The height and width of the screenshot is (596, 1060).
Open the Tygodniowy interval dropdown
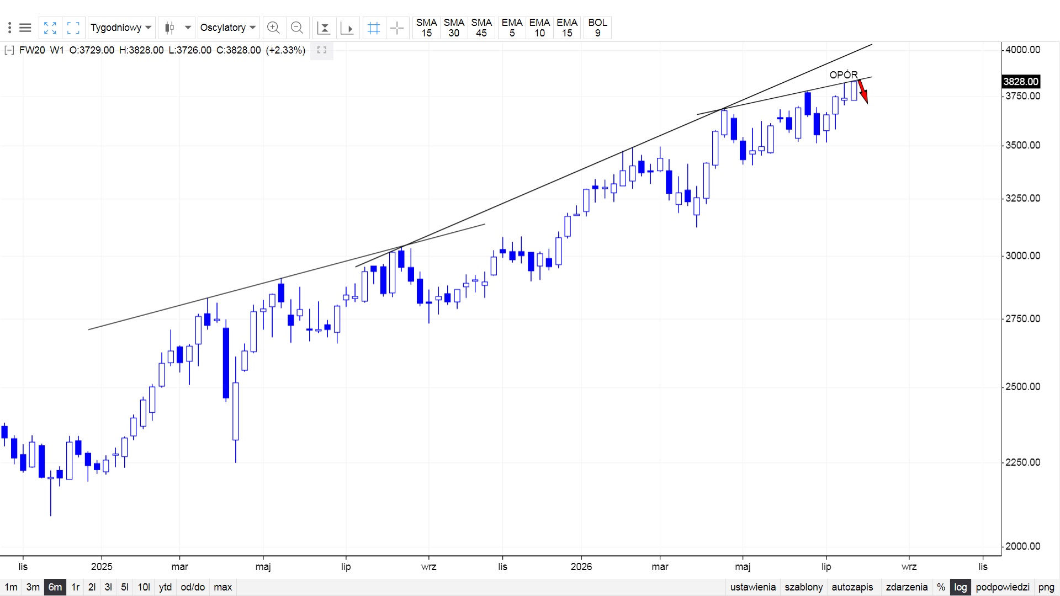pos(121,28)
